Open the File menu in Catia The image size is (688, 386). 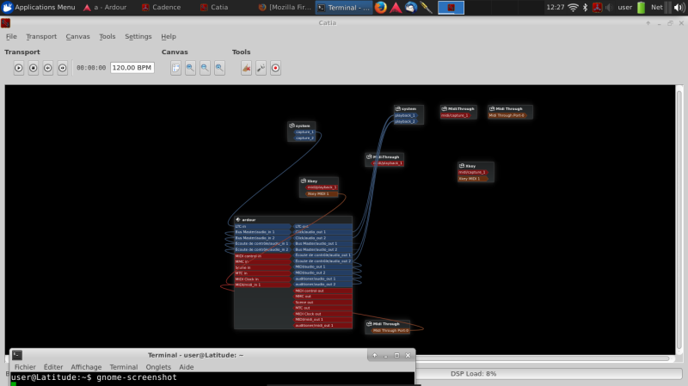[x=11, y=36]
